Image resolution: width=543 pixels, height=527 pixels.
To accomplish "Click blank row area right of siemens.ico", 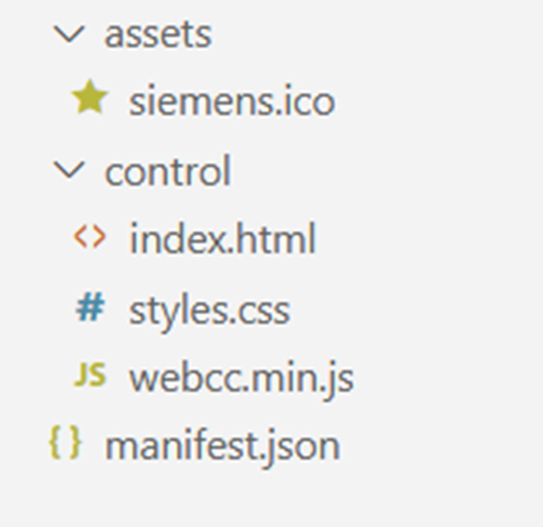I will pyautogui.click(x=434, y=102).
